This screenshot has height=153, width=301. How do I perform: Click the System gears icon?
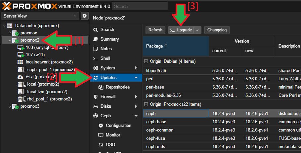point(95,68)
